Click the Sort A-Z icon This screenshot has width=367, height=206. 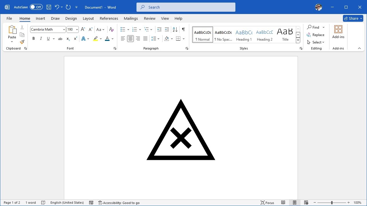175,29
